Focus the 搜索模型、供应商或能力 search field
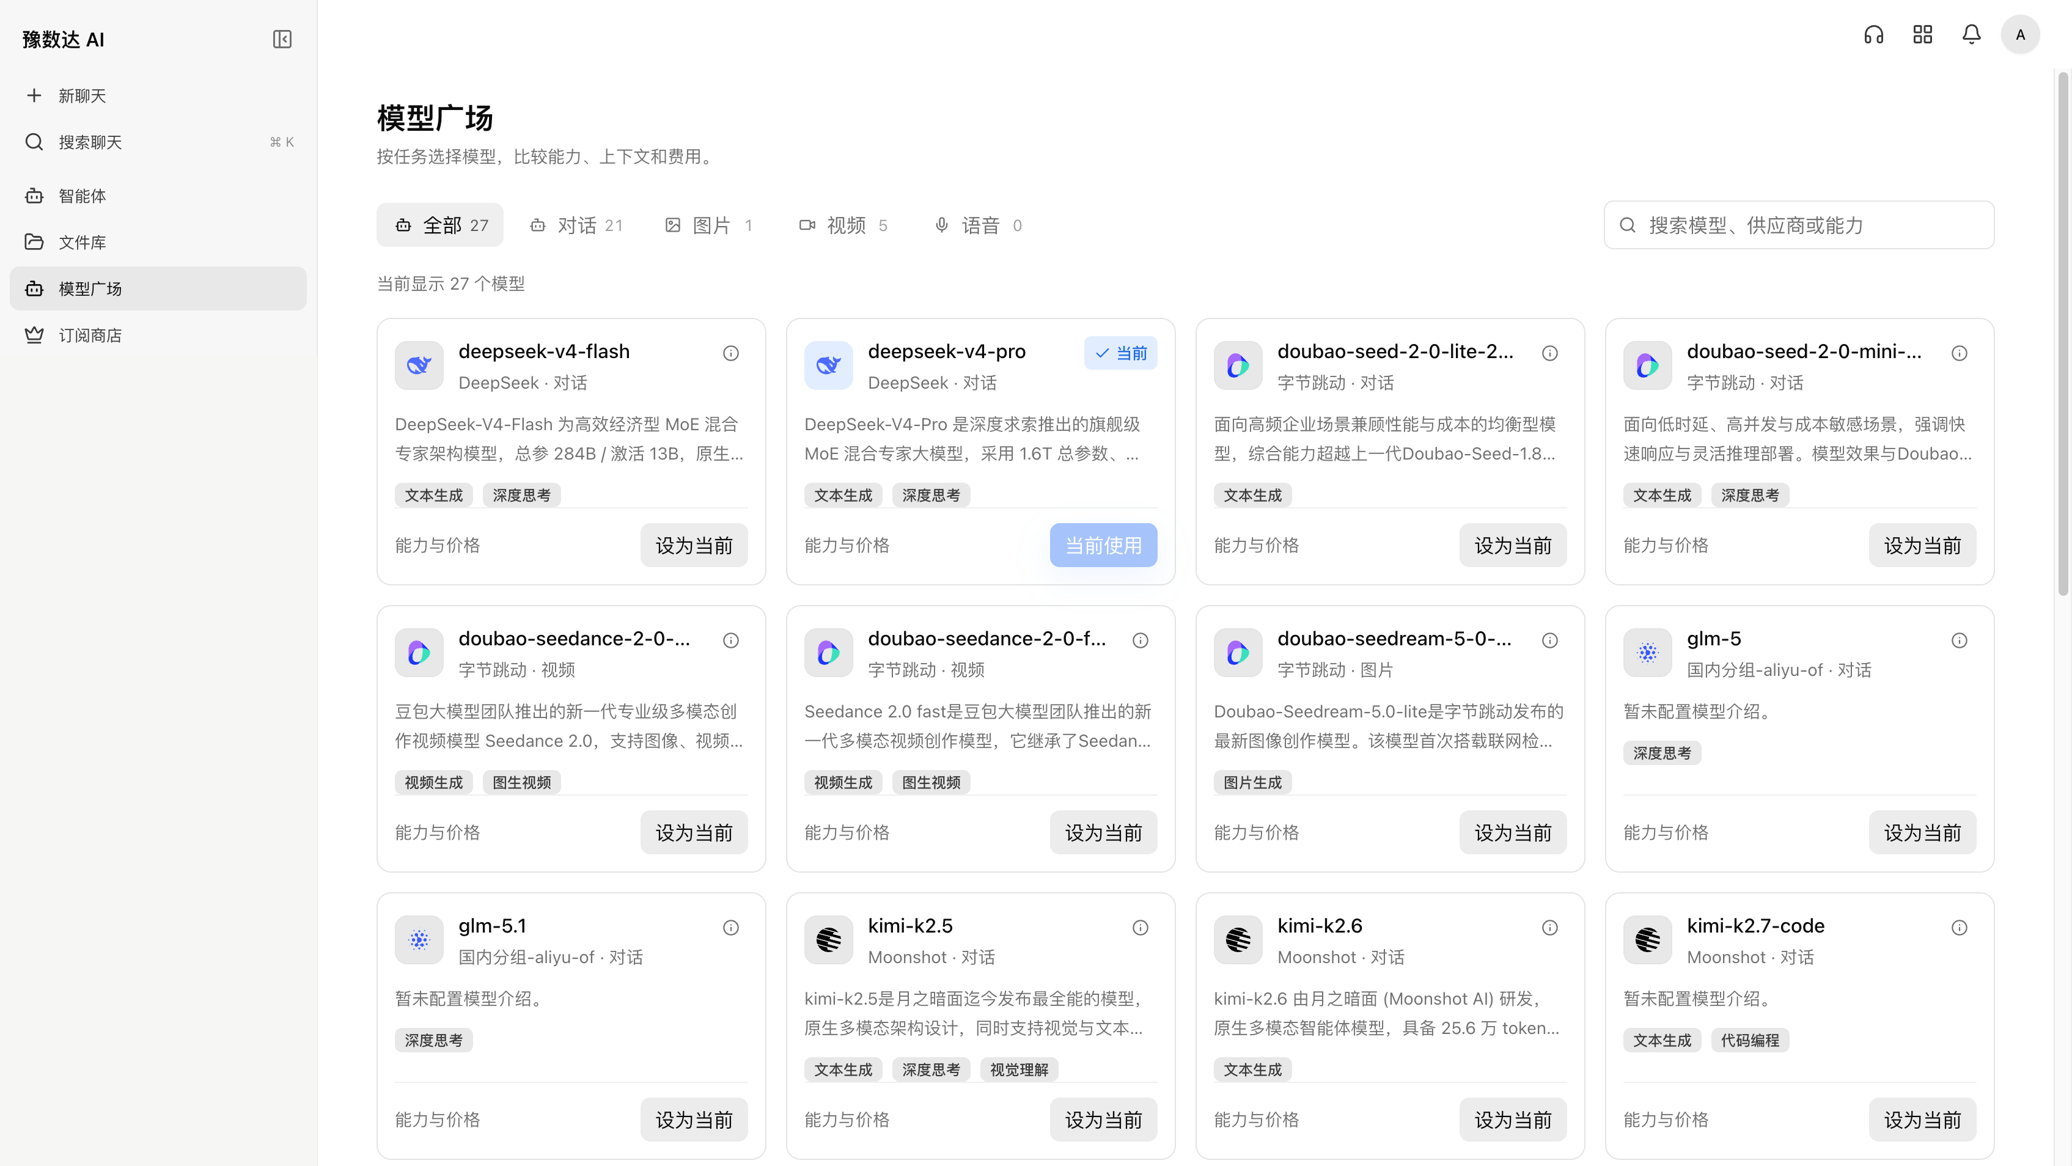This screenshot has width=2072, height=1166. 1799,225
